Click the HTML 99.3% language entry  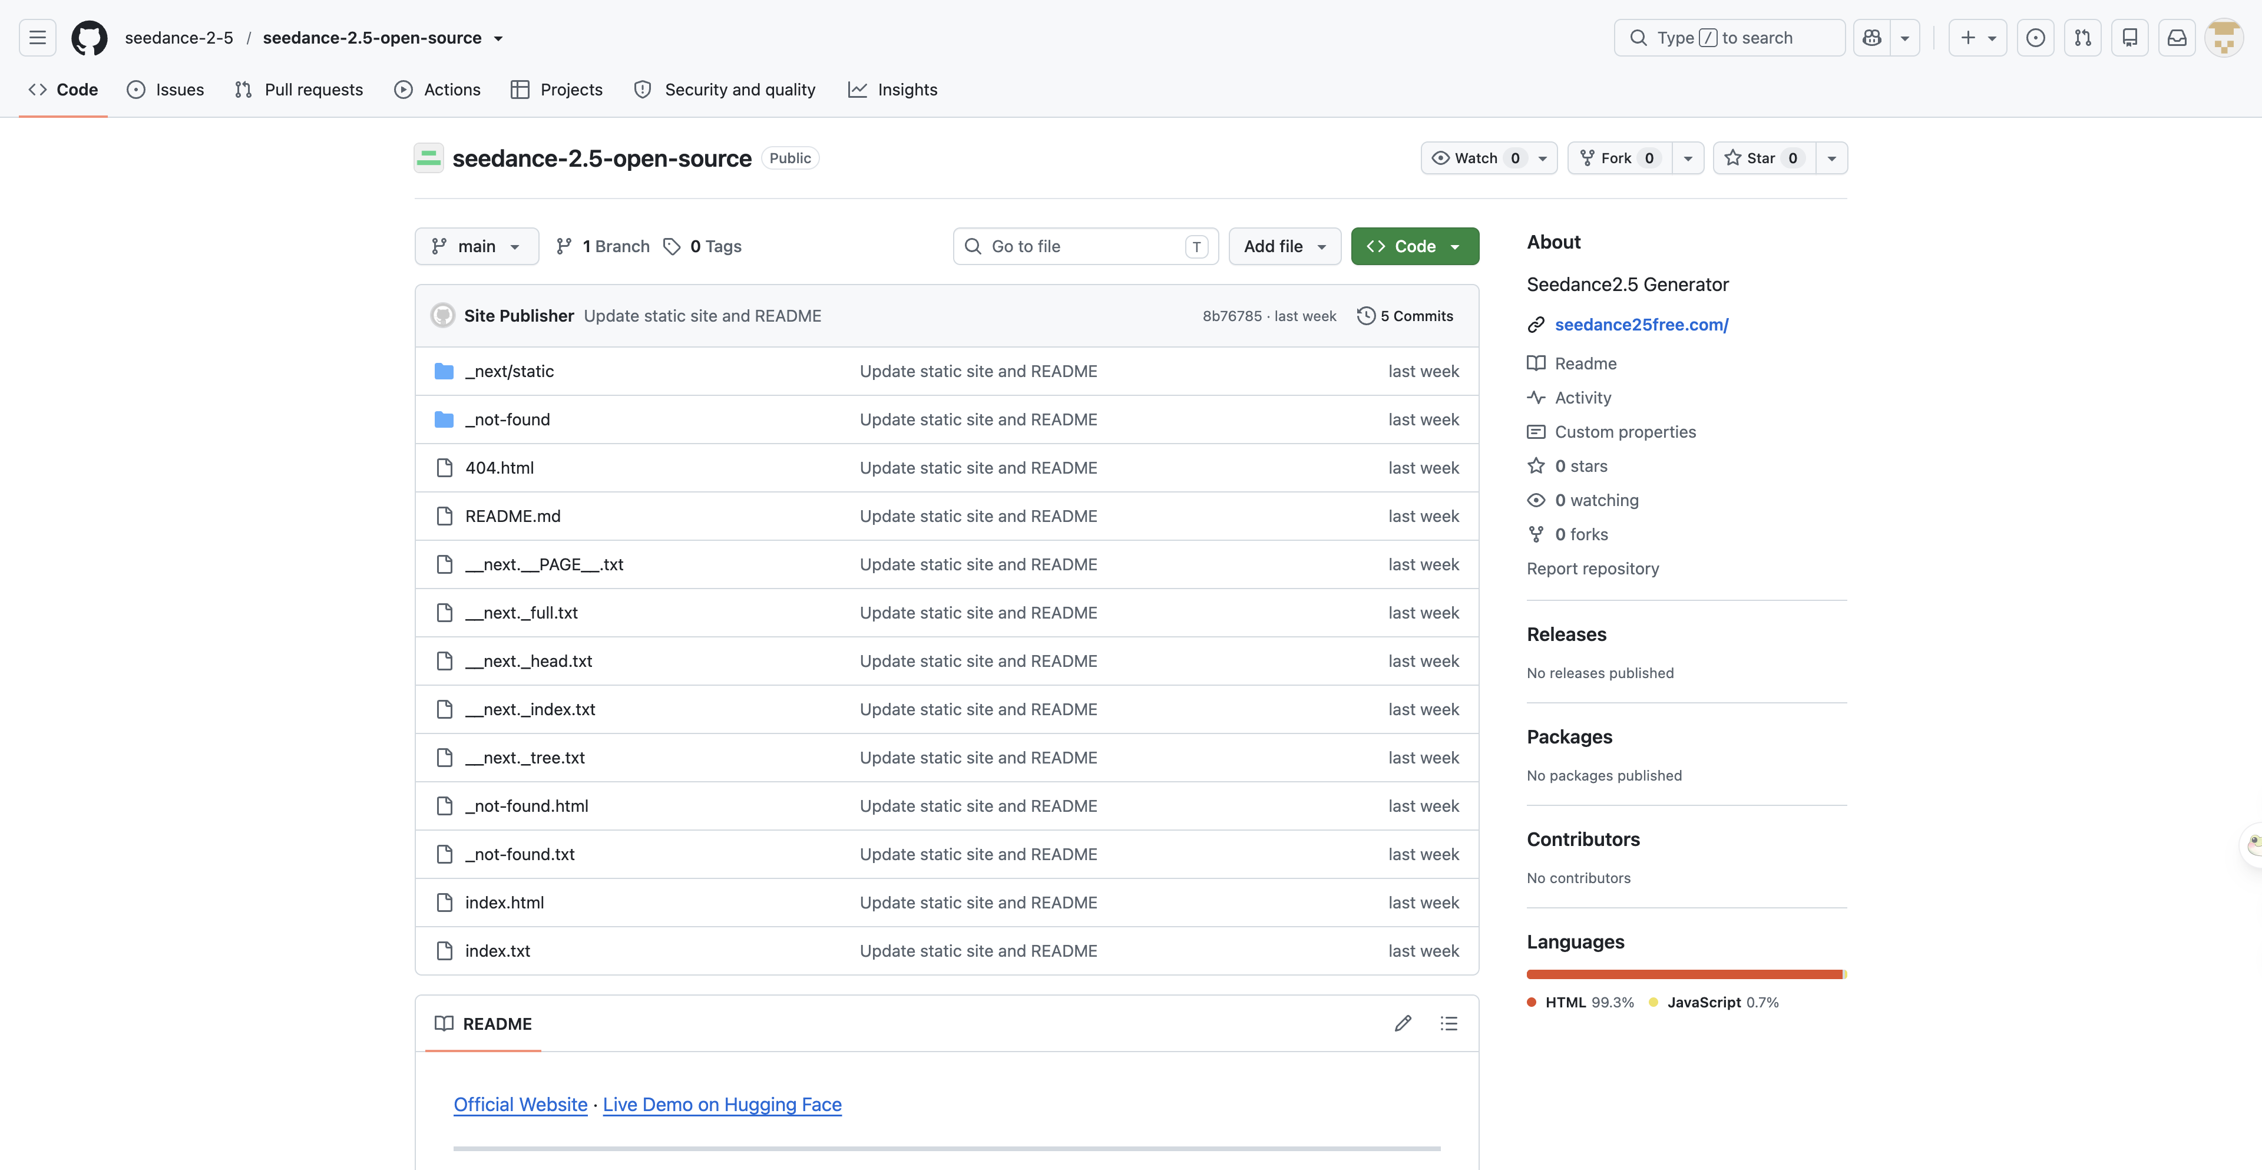tap(1580, 1002)
